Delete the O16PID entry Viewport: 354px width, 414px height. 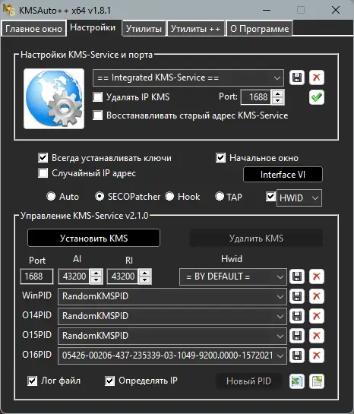tap(317, 356)
